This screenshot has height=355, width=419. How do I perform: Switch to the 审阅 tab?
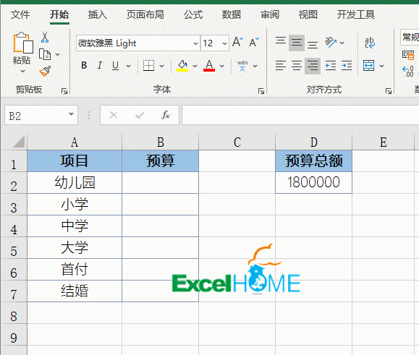(x=270, y=14)
